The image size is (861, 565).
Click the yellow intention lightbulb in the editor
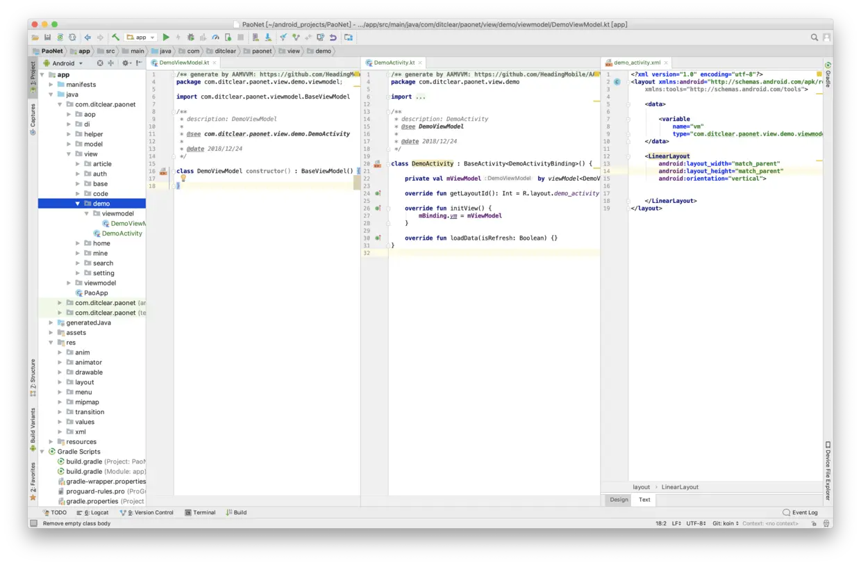click(x=183, y=179)
